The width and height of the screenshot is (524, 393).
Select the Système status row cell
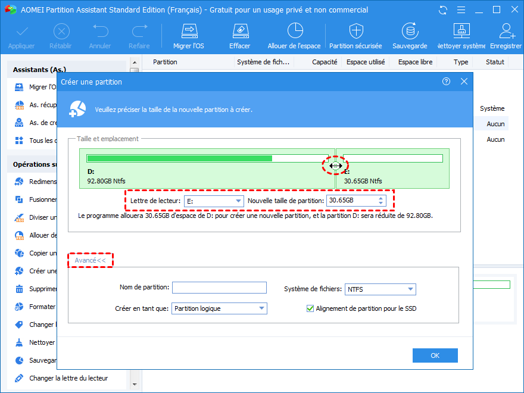[x=492, y=108]
